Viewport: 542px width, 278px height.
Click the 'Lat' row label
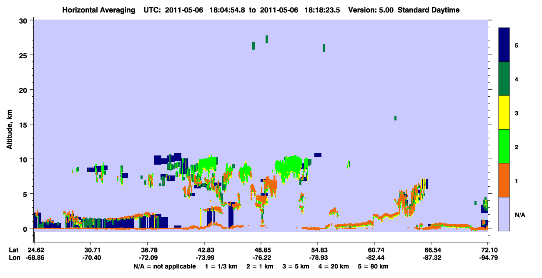14,250
